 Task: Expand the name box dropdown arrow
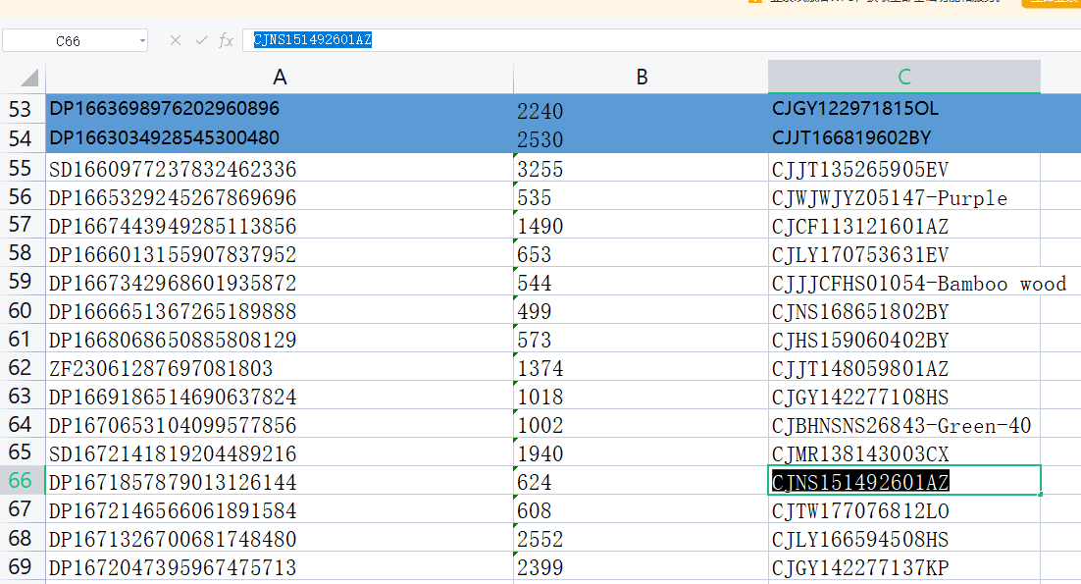point(142,41)
